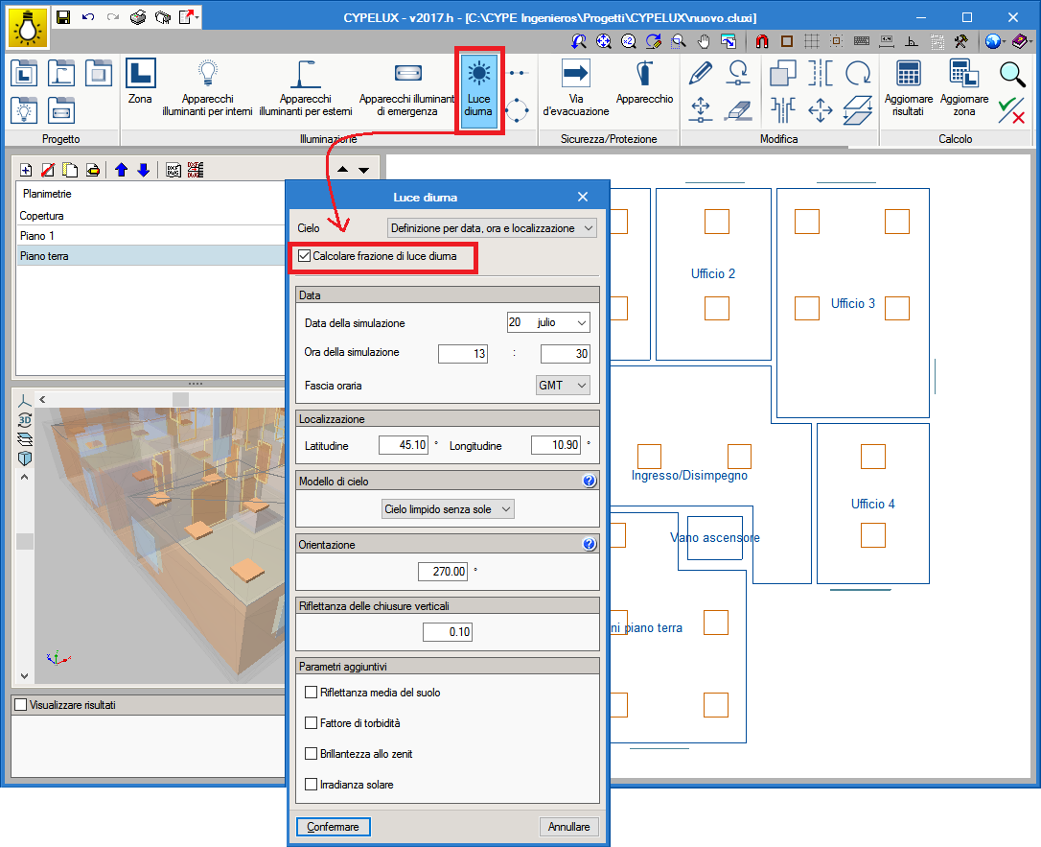The height and width of the screenshot is (847, 1041).
Task: Click the simulation hour field showing 13
Action: click(x=463, y=353)
